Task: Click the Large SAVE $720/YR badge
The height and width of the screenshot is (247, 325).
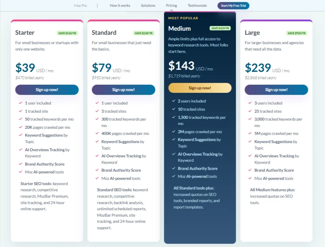Action: pos(297,33)
